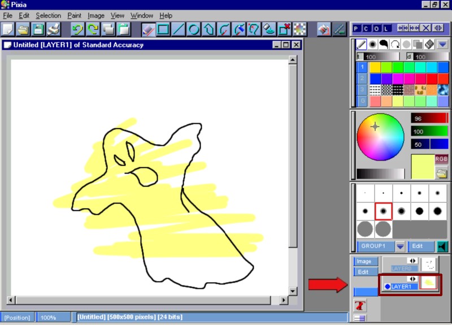
Task: Expand the pen options dropdown arrow
Action: tap(442, 44)
